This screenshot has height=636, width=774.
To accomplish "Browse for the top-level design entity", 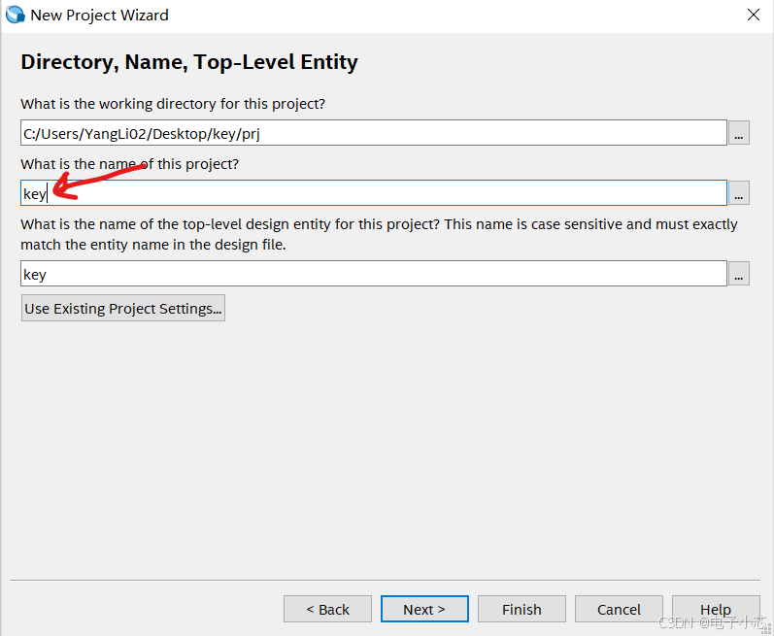I will [740, 274].
